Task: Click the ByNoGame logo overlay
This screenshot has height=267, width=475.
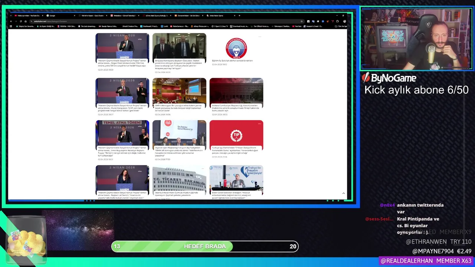Action: [389, 78]
